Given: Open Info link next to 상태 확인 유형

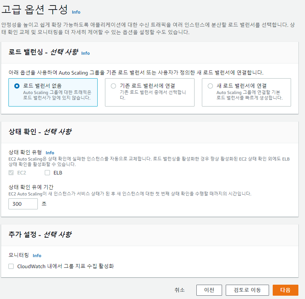Looking at the screenshot, I should pos(50,152).
